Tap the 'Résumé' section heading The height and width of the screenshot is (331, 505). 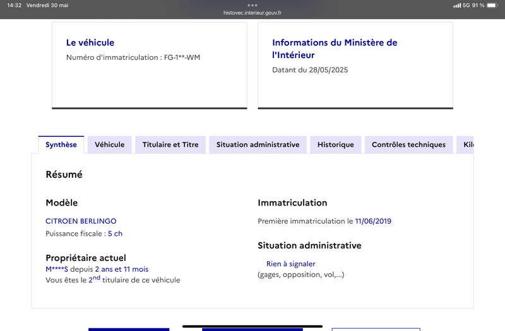pyautogui.click(x=64, y=175)
